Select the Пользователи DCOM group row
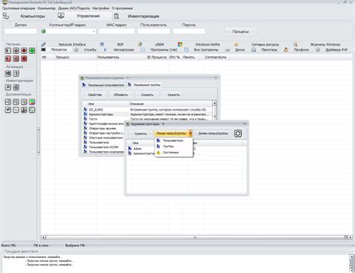Screen dimensions: 355x273 [x=103, y=147]
